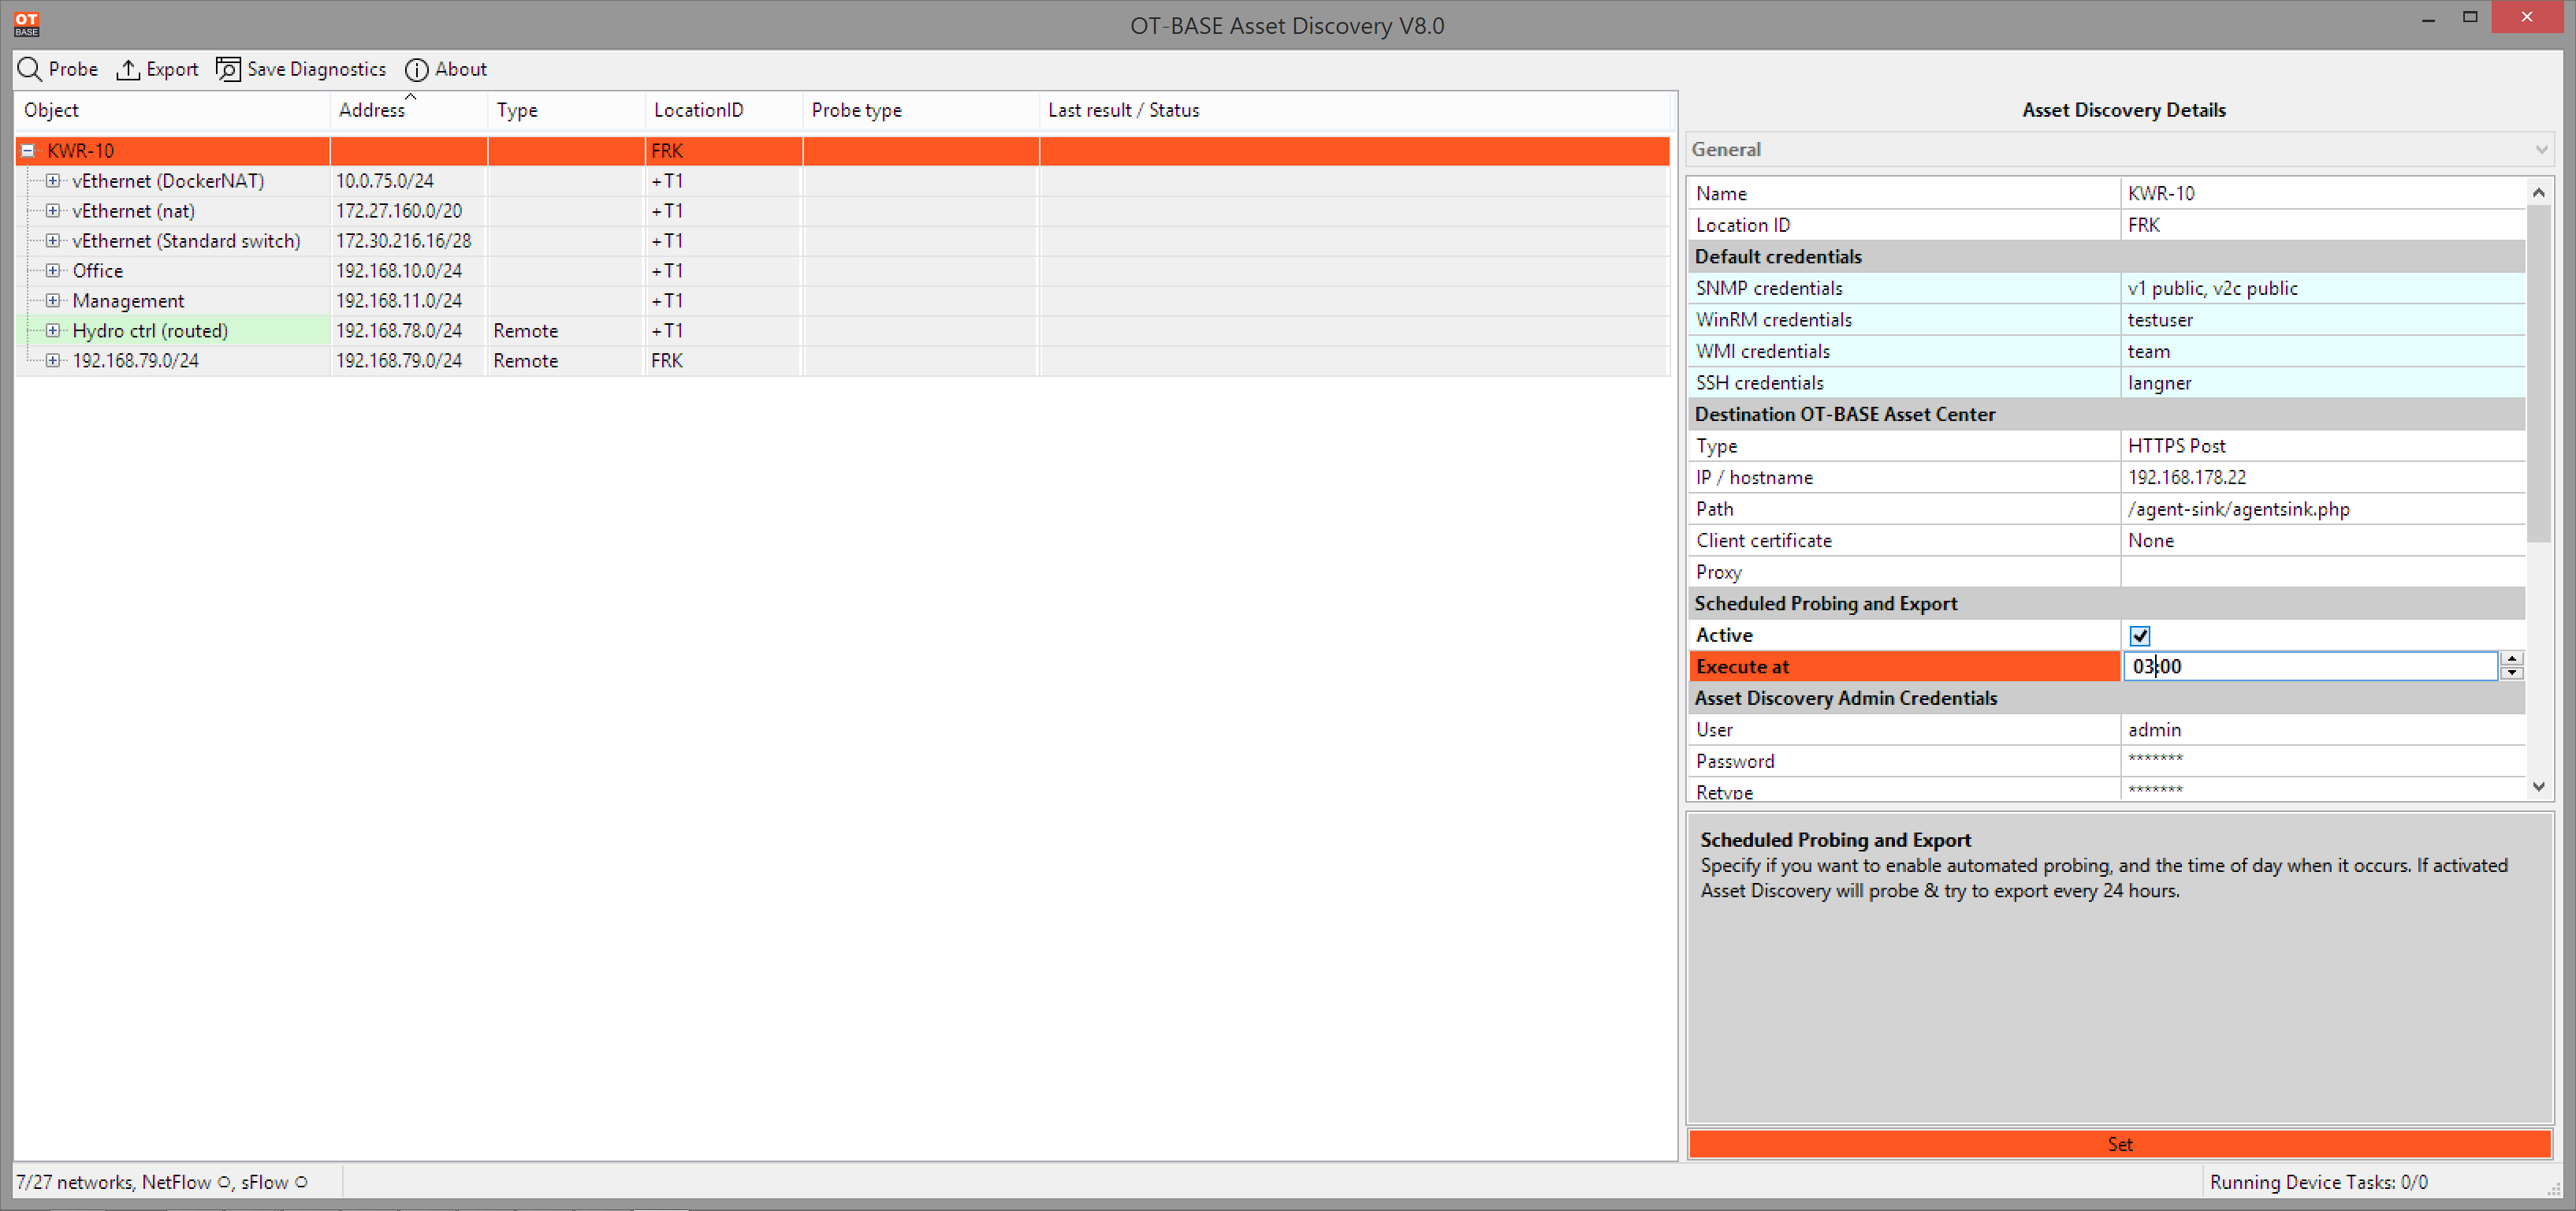Image resolution: width=2576 pixels, height=1211 pixels.
Task: Click the Save Diagnostics icon
Action: (228, 69)
